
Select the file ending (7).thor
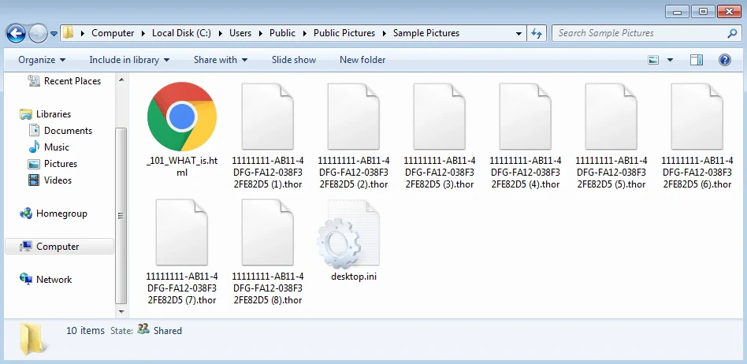(x=182, y=252)
